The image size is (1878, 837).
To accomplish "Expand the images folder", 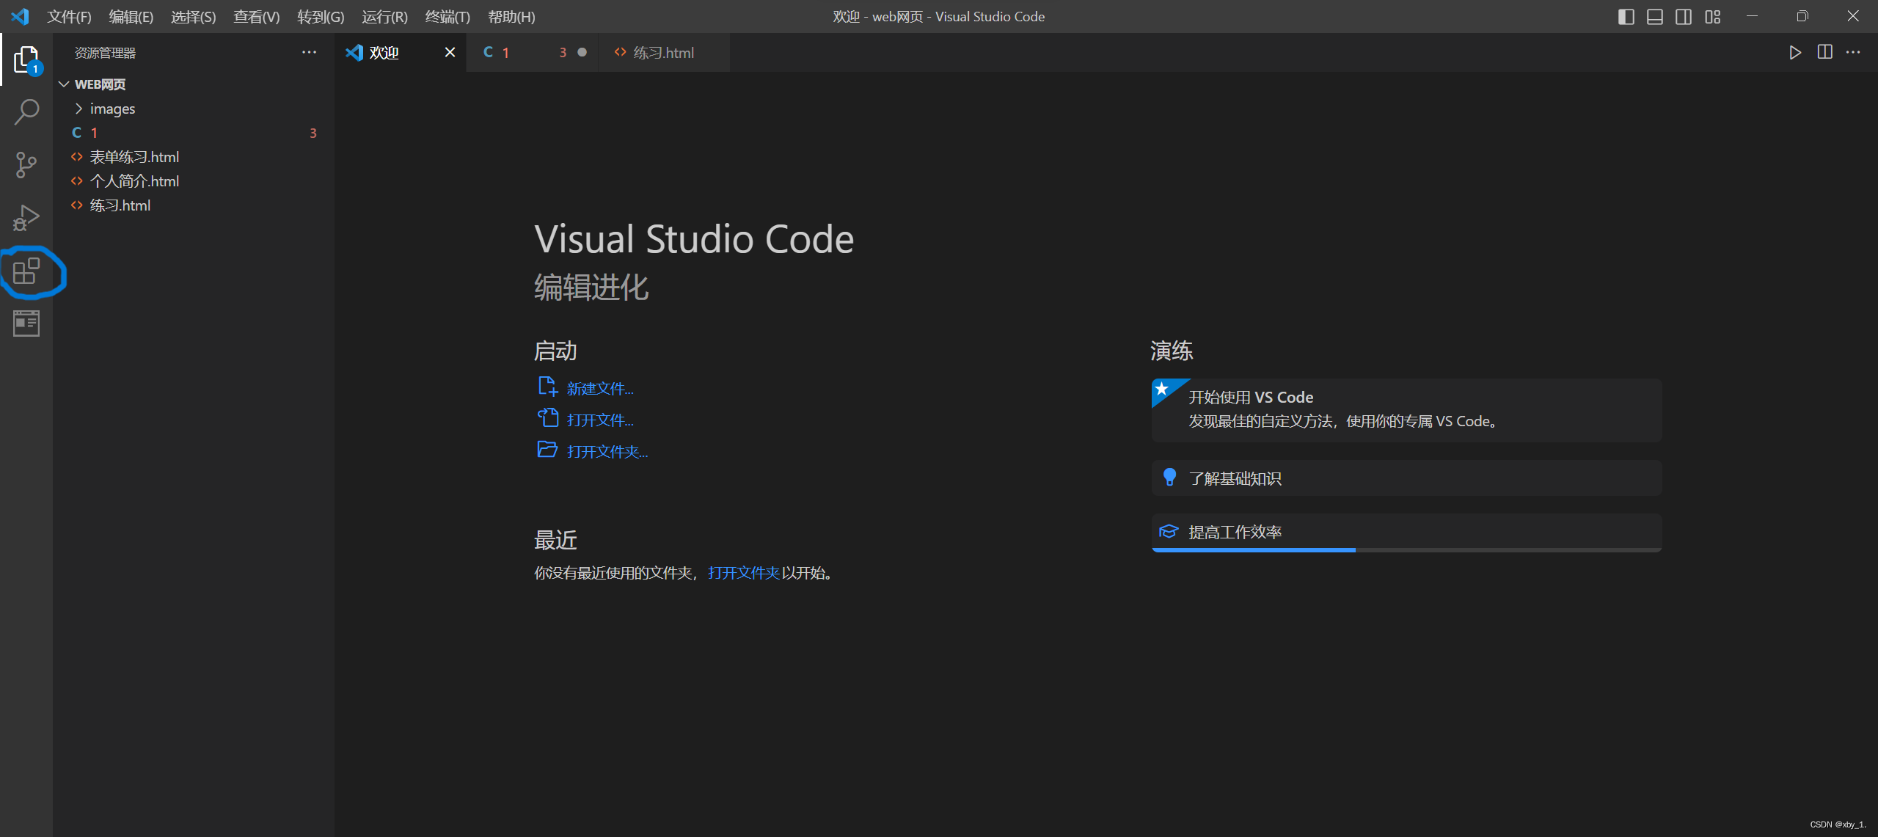I will [x=78, y=109].
